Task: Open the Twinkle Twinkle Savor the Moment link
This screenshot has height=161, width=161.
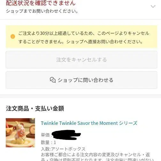Action: click(x=89, y=123)
